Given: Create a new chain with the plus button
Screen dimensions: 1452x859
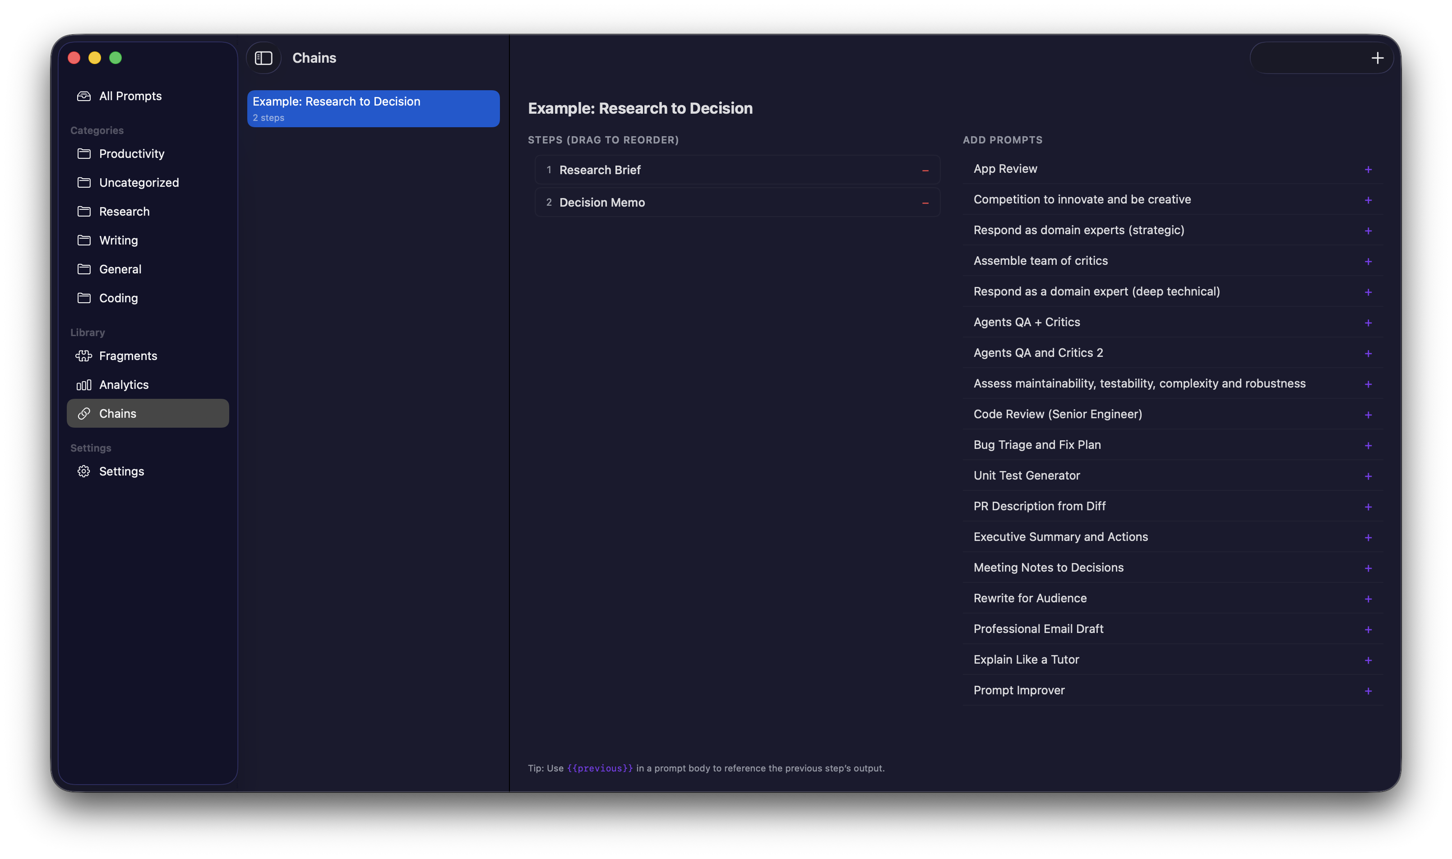Looking at the screenshot, I should [1377, 57].
